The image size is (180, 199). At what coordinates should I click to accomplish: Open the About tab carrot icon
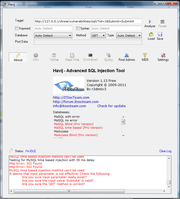click(18, 56)
